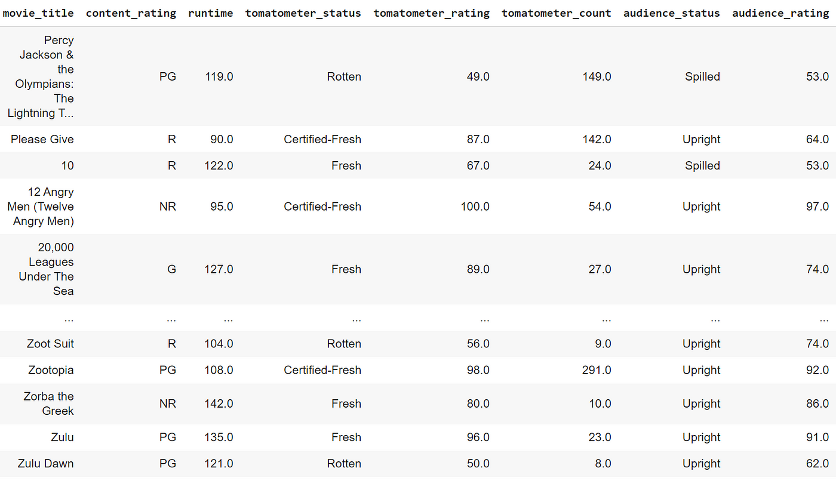Click the 12 Angry Men title cell

pyautogui.click(x=41, y=206)
